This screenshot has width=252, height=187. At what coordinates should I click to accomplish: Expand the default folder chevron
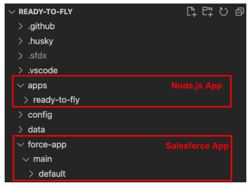click(x=31, y=174)
